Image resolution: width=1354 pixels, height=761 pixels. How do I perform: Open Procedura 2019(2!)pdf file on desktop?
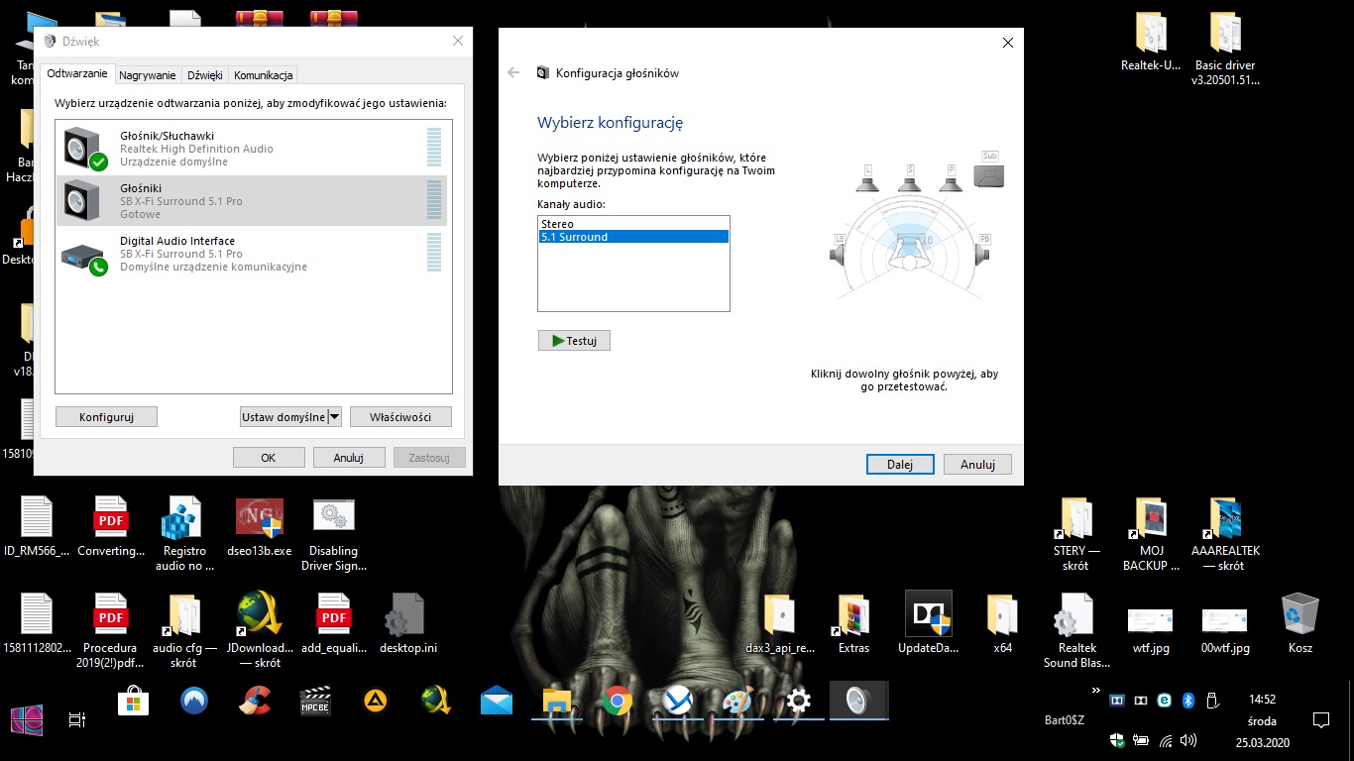110,630
